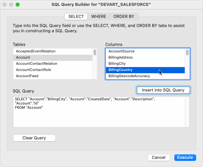
Task: Click Insert into SQL Query button
Action: point(163,90)
